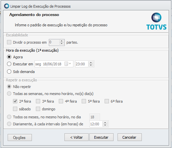Click the day-of-month field showing 18
Screen dimensions: 172x148
(95, 117)
